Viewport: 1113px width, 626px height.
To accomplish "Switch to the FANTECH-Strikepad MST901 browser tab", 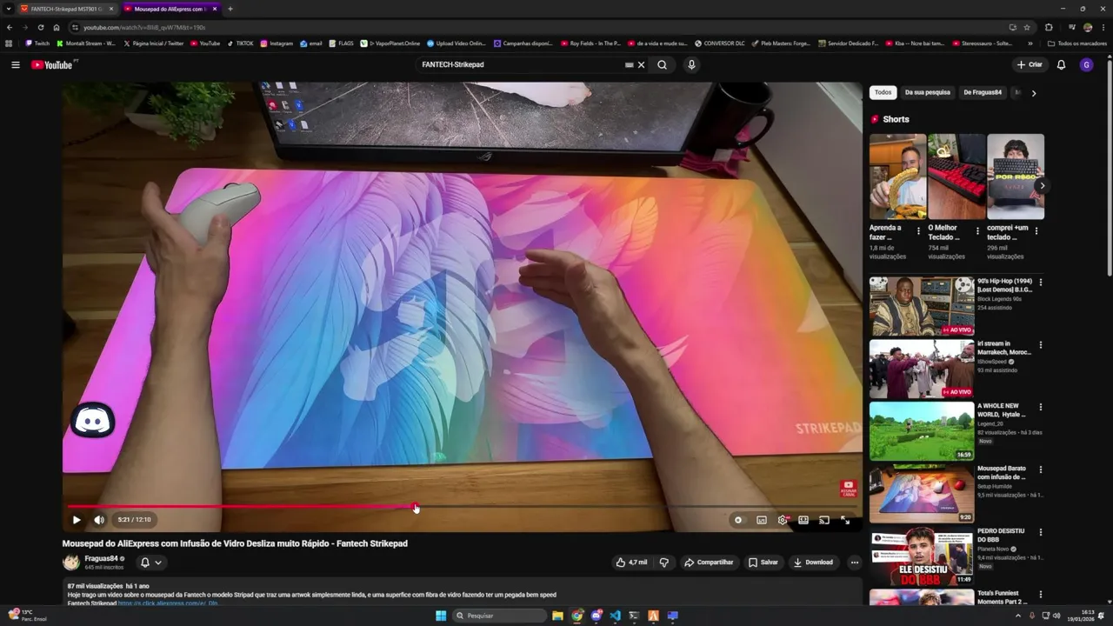I will point(66,9).
